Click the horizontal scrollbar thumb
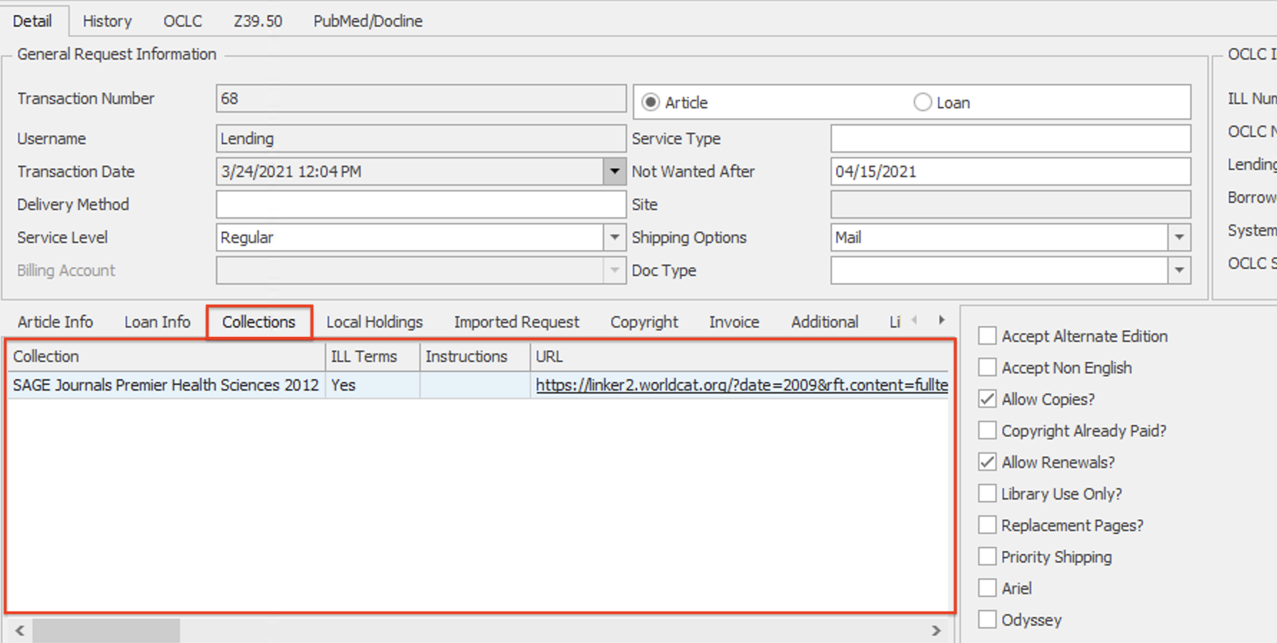This screenshot has width=1277, height=643. coord(106,631)
